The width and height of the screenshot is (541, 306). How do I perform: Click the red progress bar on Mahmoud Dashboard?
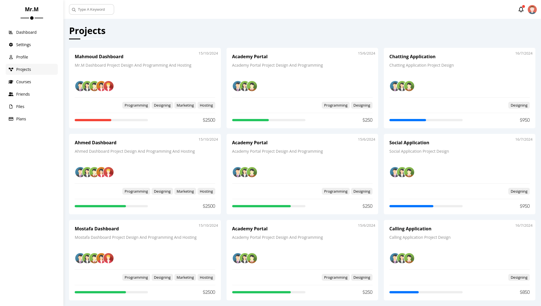click(93, 120)
